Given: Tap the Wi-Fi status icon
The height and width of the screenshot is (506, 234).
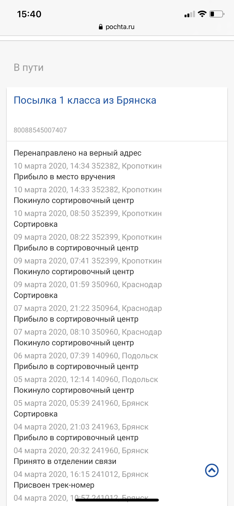Looking at the screenshot, I should pyautogui.click(x=202, y=14).
